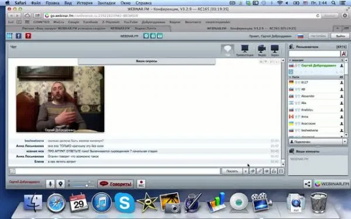Click into the chat message input field
This screenshot has height=219, width=351.
(x=118, y=171)
